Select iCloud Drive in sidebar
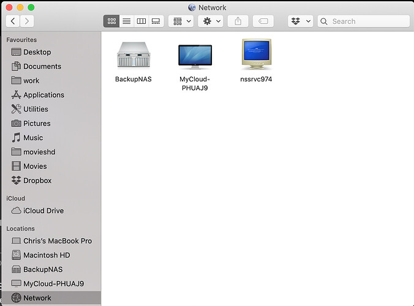 coord(43,211)
